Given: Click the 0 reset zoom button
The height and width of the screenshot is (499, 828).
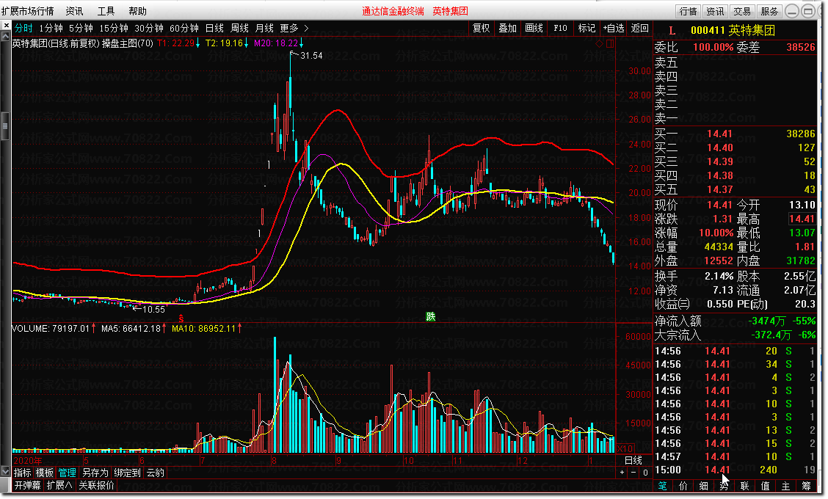Looking at the screenshot, I should pos(645,473).
